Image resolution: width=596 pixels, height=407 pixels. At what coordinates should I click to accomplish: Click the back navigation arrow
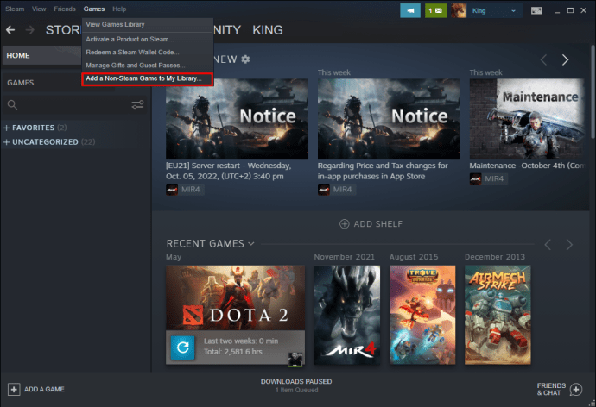pyautogui.click(x=10, y=30)
